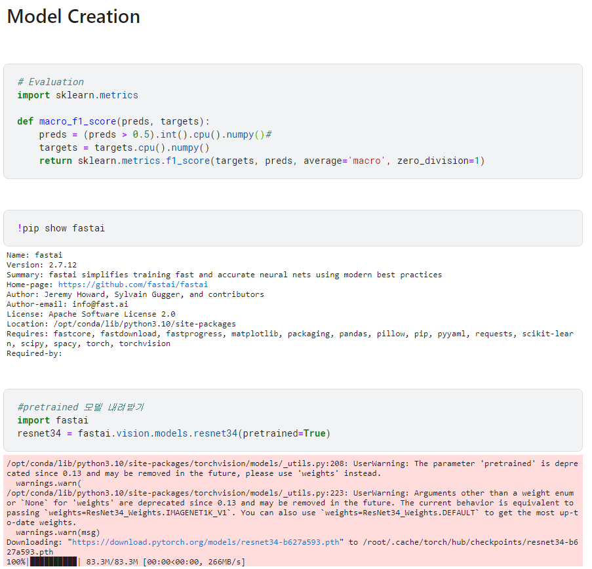Click the '# Evaluation' comment line
Viewport: 592px width, 569px height.
[50, 82]
